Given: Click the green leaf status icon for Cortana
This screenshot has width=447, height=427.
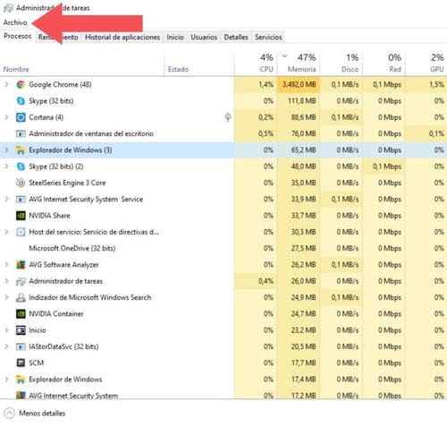Looking at the screenshot, I should 228,117.
